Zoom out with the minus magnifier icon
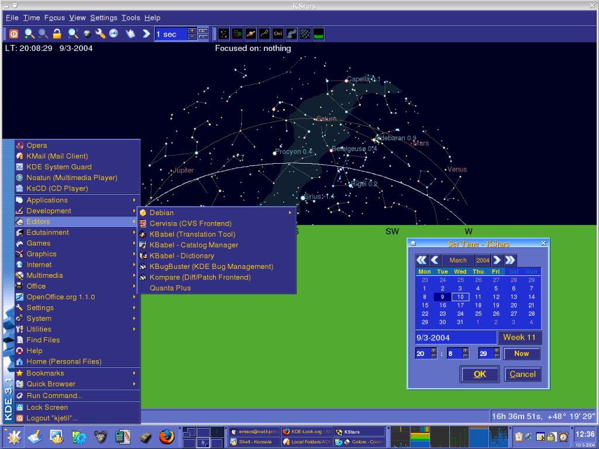This screenshot has height=449, width=599. point(43,34)
